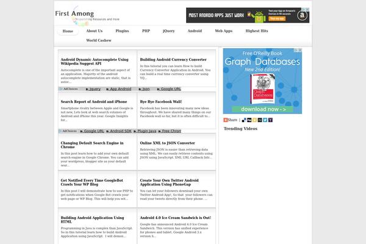Click the Plugin Java ad link
Screen dimensions: 366x244
pyautogui.click(x=145, y=131)
